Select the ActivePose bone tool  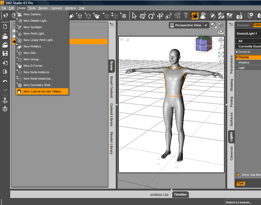click(x=177, y=16)
